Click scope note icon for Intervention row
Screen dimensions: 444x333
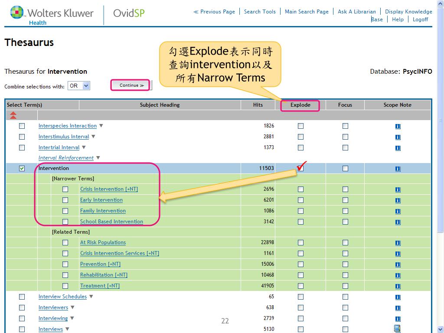[x=398, y=169]
